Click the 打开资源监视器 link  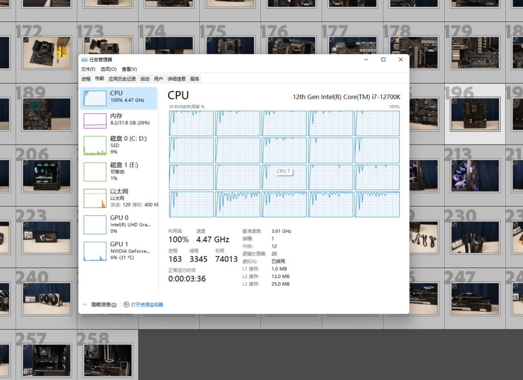click(147, 304)
